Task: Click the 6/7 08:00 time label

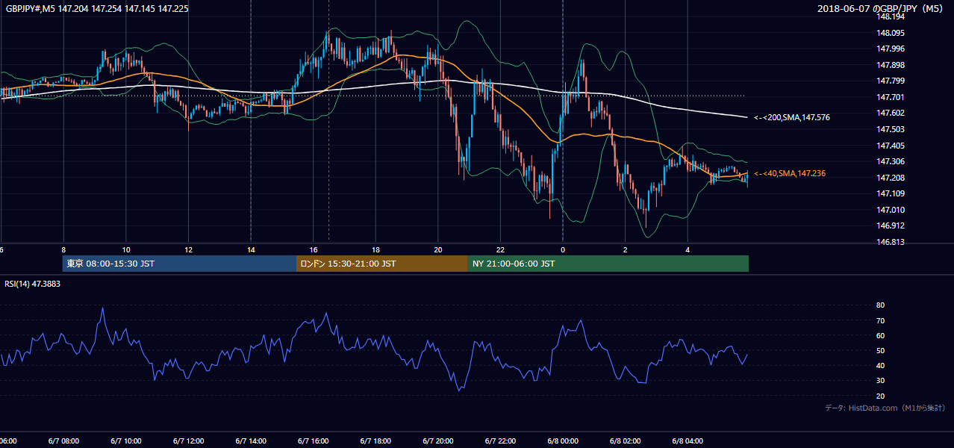Action: [63, 441]
